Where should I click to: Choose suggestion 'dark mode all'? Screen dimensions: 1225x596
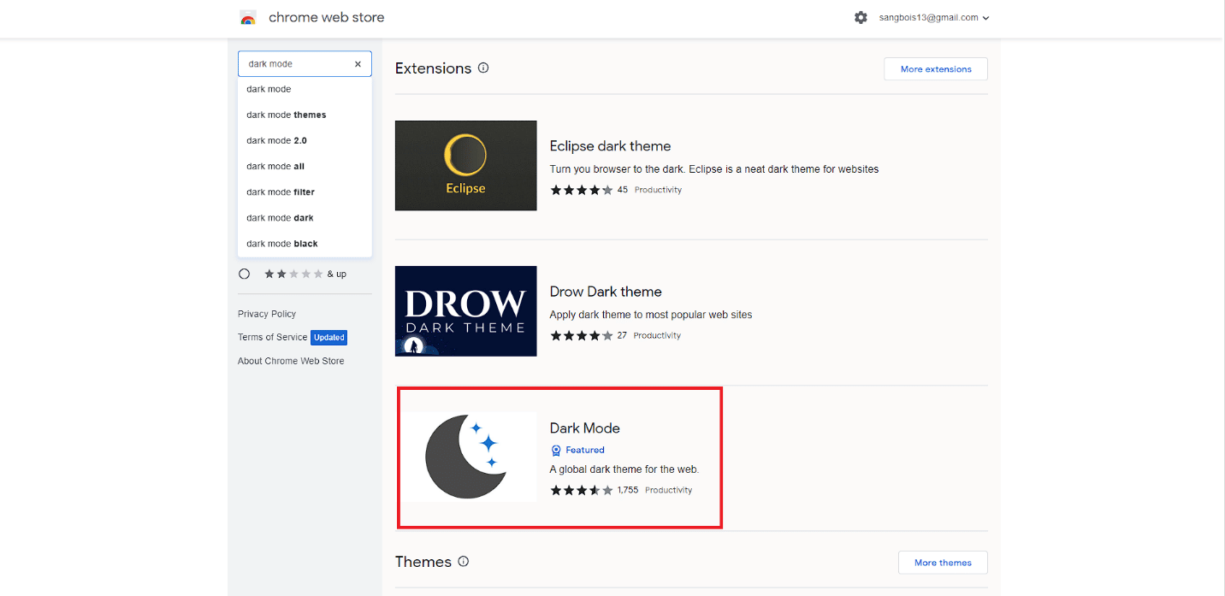(305, 166)
